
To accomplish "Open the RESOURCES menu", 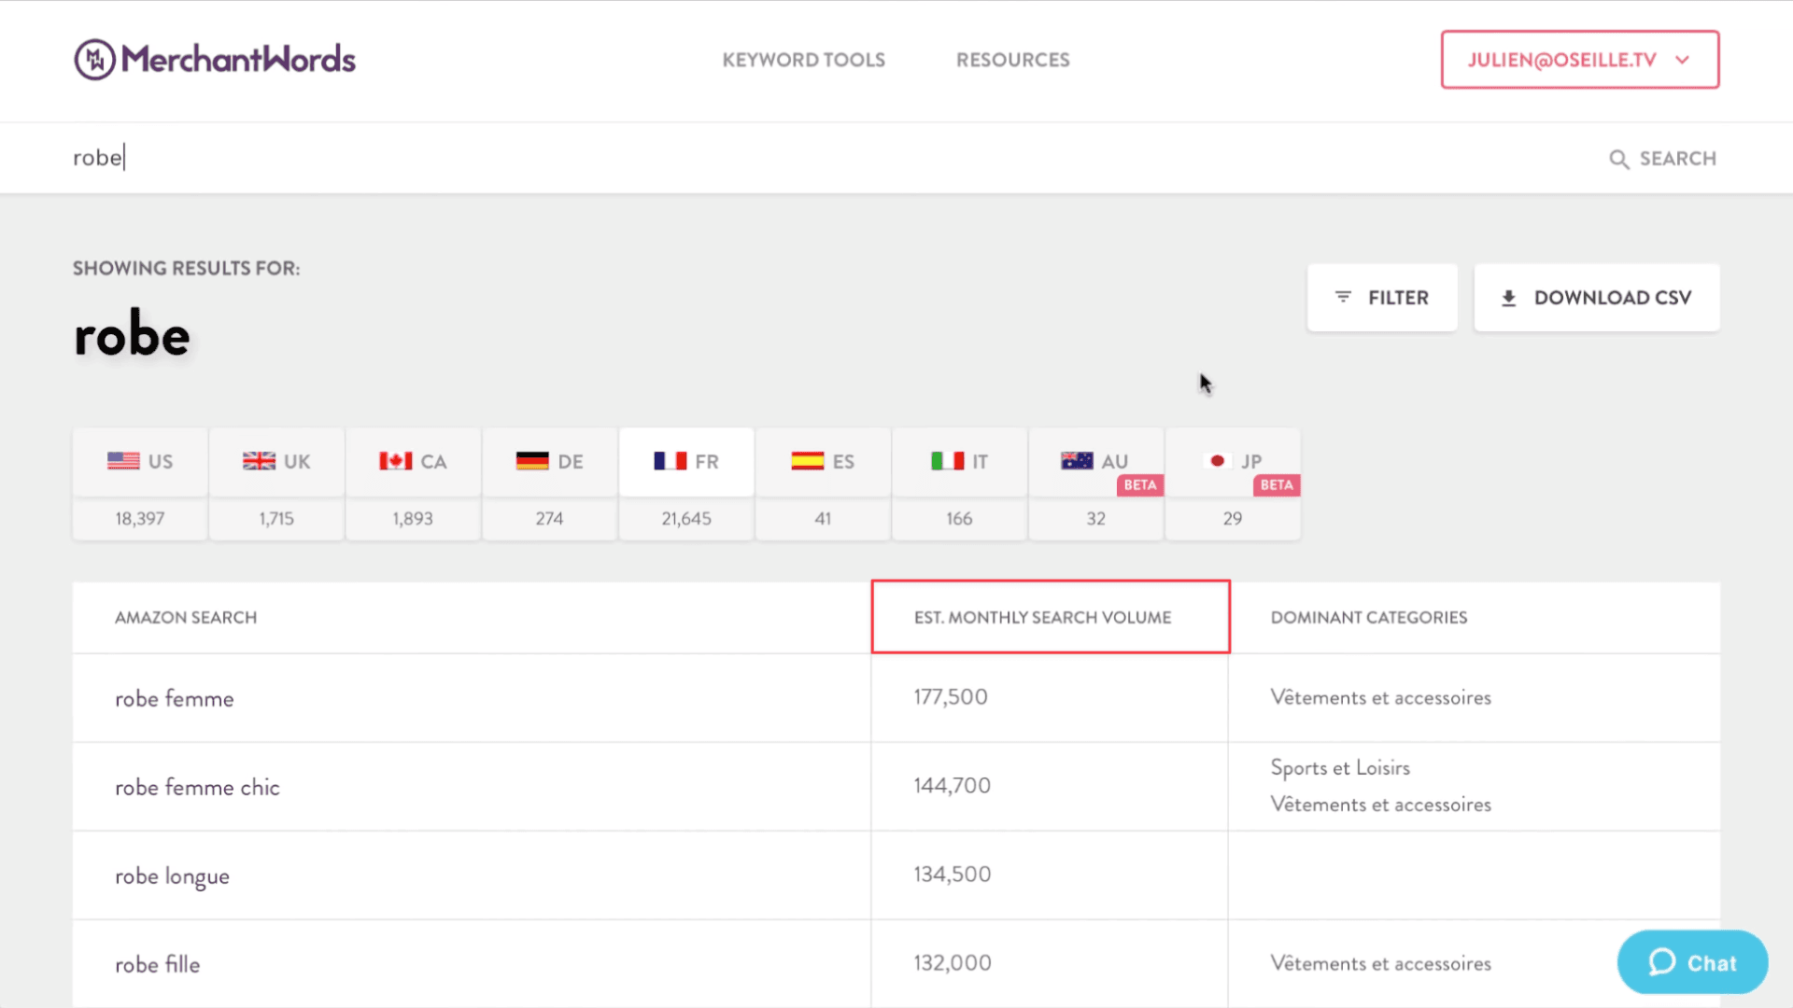I will pos(1012,59).
